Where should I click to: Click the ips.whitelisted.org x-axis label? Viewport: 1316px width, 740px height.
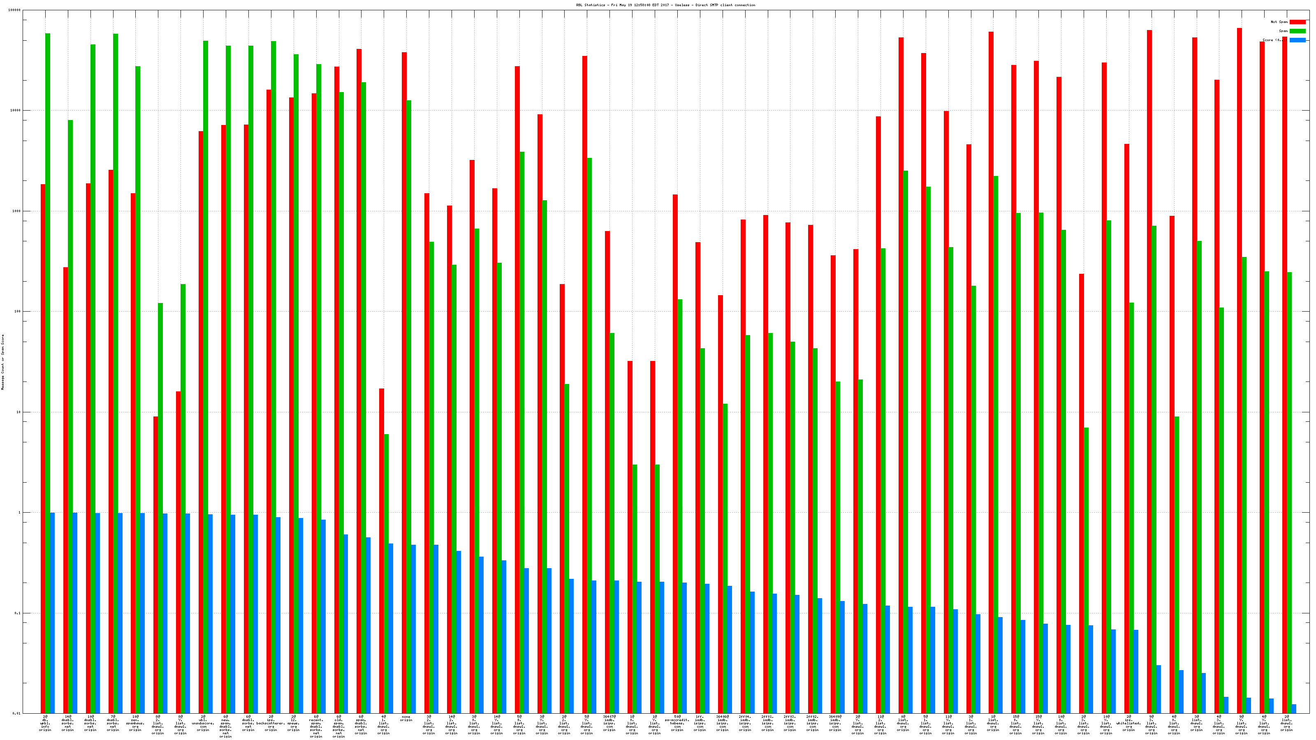click(x=1128, y=723)
